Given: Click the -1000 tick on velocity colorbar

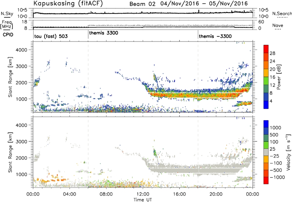Looking at the screenshot, I should 277,177.
